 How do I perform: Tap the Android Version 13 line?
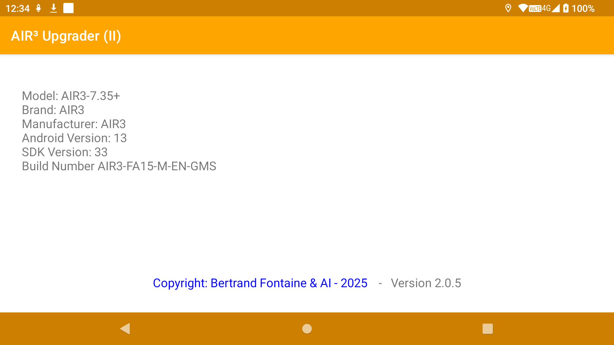click(x=74, y=138)
